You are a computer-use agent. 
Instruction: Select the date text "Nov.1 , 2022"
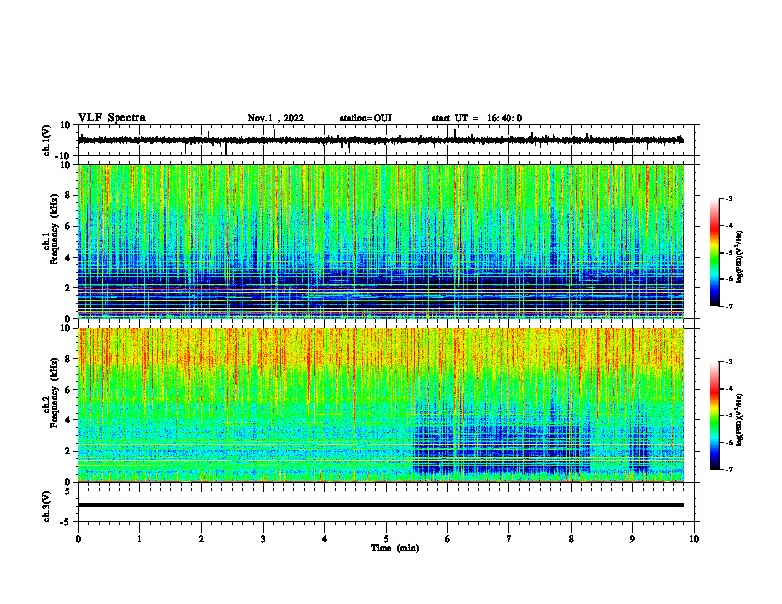point(275,118)
